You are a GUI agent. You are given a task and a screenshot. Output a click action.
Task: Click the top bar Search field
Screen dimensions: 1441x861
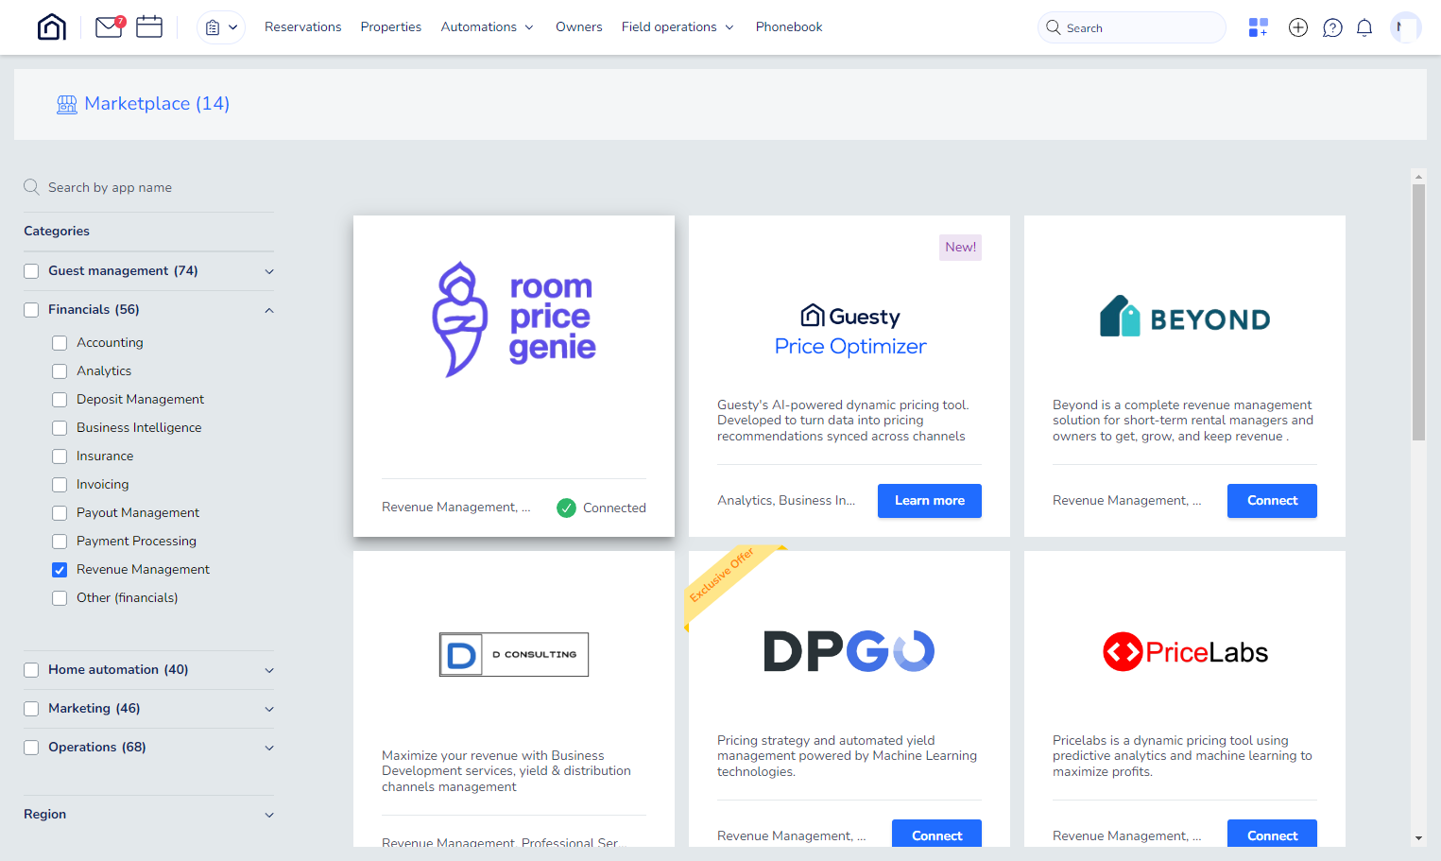tap(1132, 27)
